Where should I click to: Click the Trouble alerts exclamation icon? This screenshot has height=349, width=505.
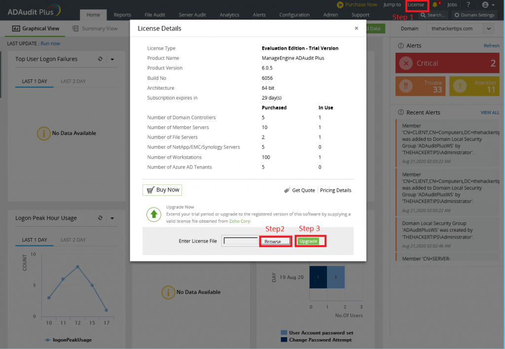tap(406, 86)
